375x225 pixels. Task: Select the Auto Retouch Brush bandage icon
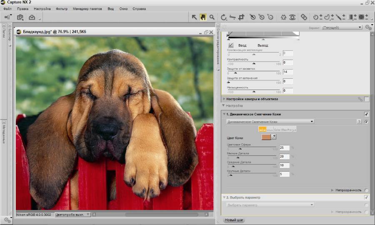[x=304, y=17]
